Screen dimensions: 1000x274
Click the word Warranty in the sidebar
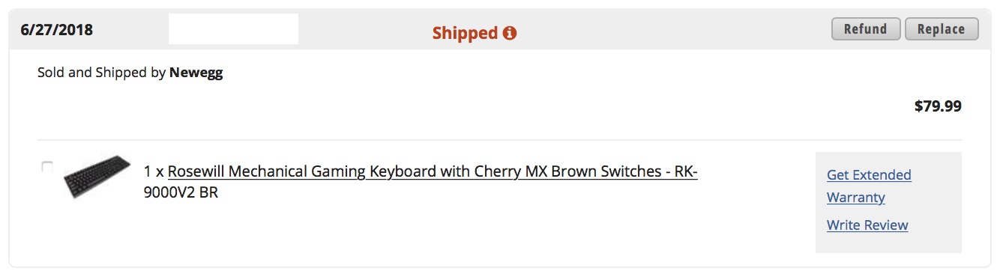tap(856, 198)
